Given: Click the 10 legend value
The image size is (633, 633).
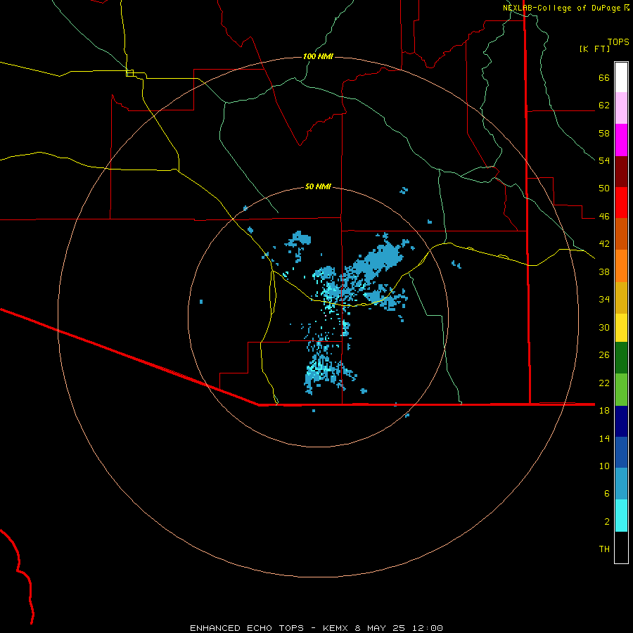Looking at the screenshot, I should pyautogui.click(x=604, y=466).
